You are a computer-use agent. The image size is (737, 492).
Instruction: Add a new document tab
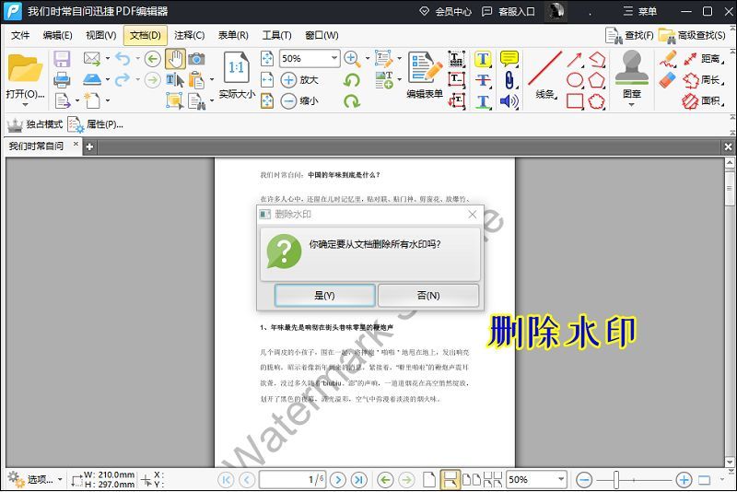pos(89,146)
